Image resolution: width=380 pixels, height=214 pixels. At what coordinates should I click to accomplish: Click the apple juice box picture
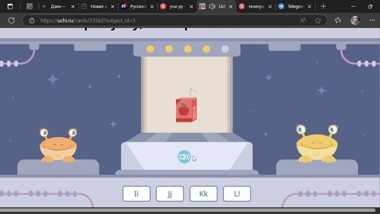click(x=186, y=106)
